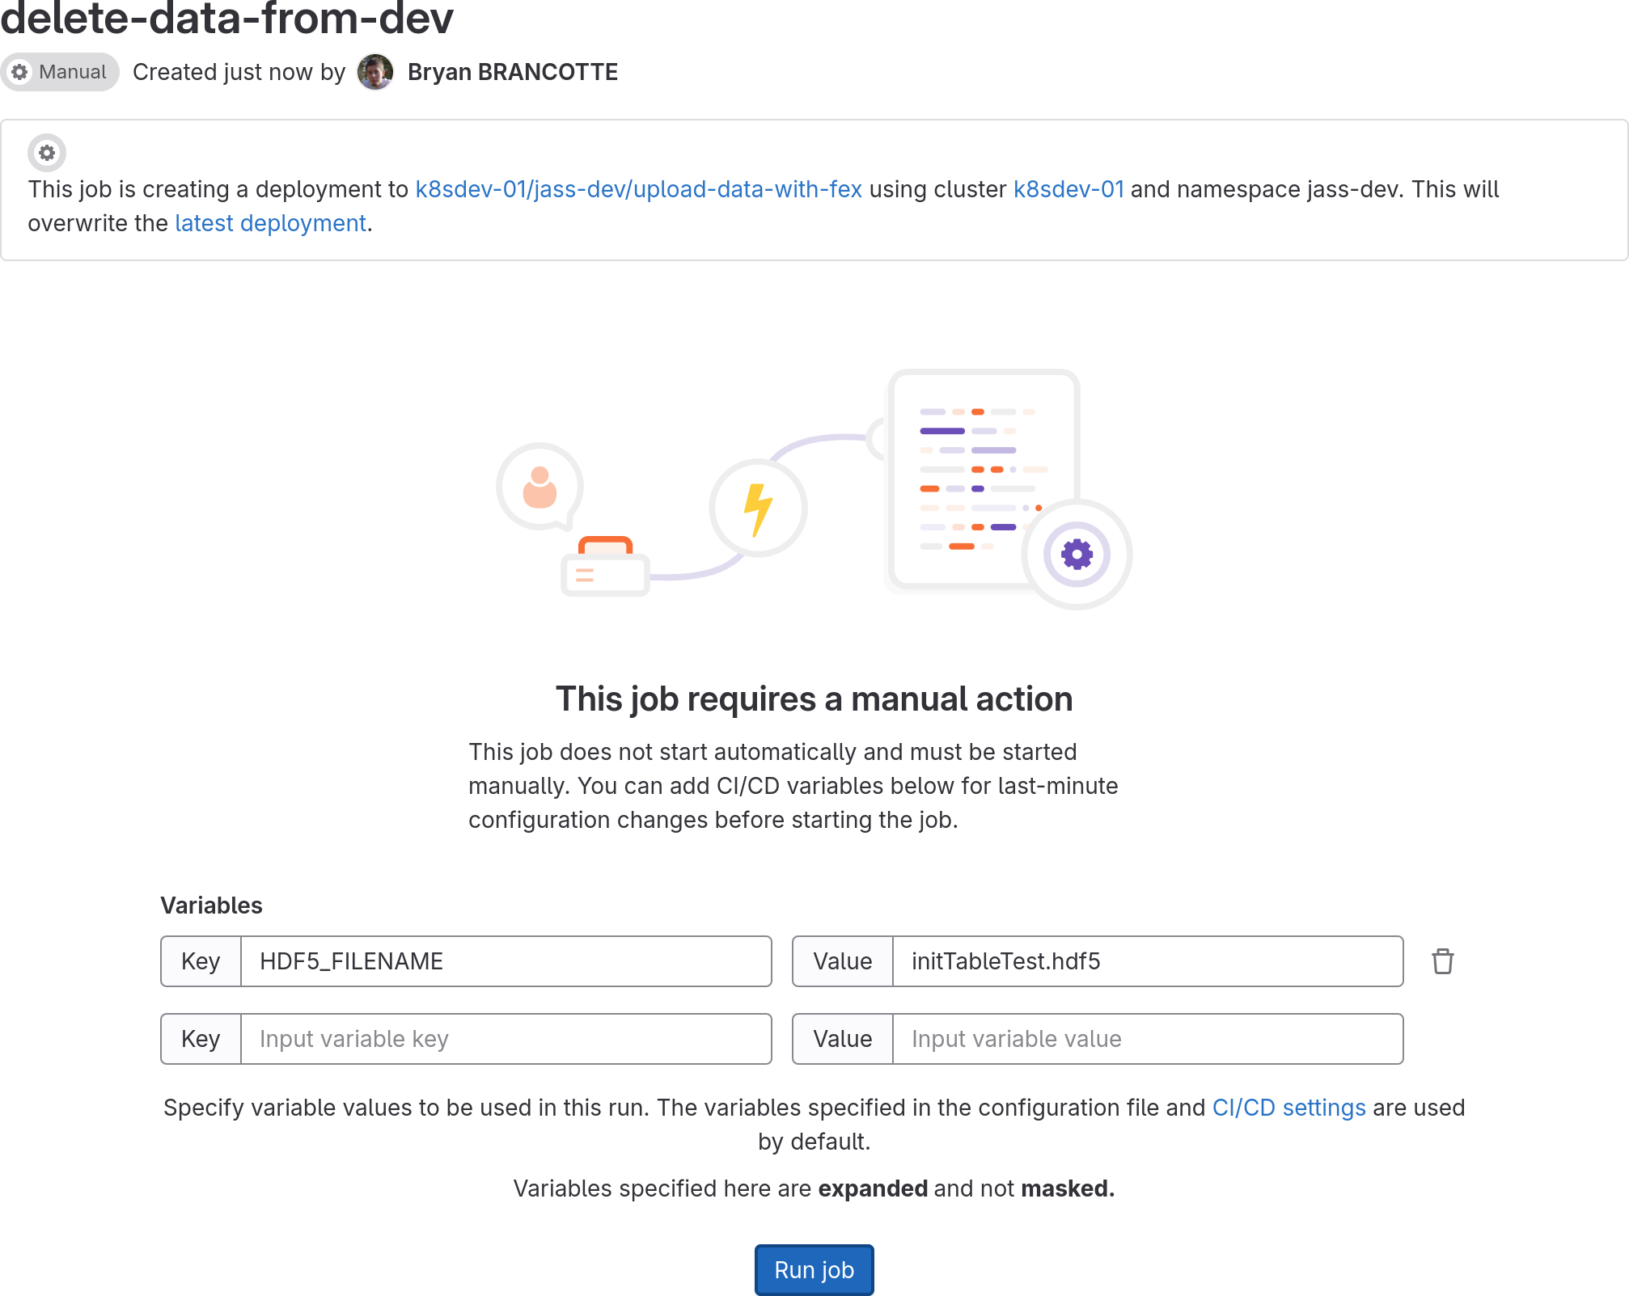
Task: Open the k8sdev-01 cluster link
Action: coord(1068,189)
